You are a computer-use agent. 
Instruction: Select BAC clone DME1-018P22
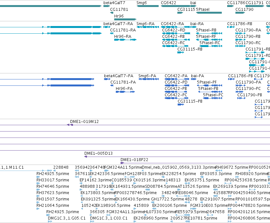195,163
